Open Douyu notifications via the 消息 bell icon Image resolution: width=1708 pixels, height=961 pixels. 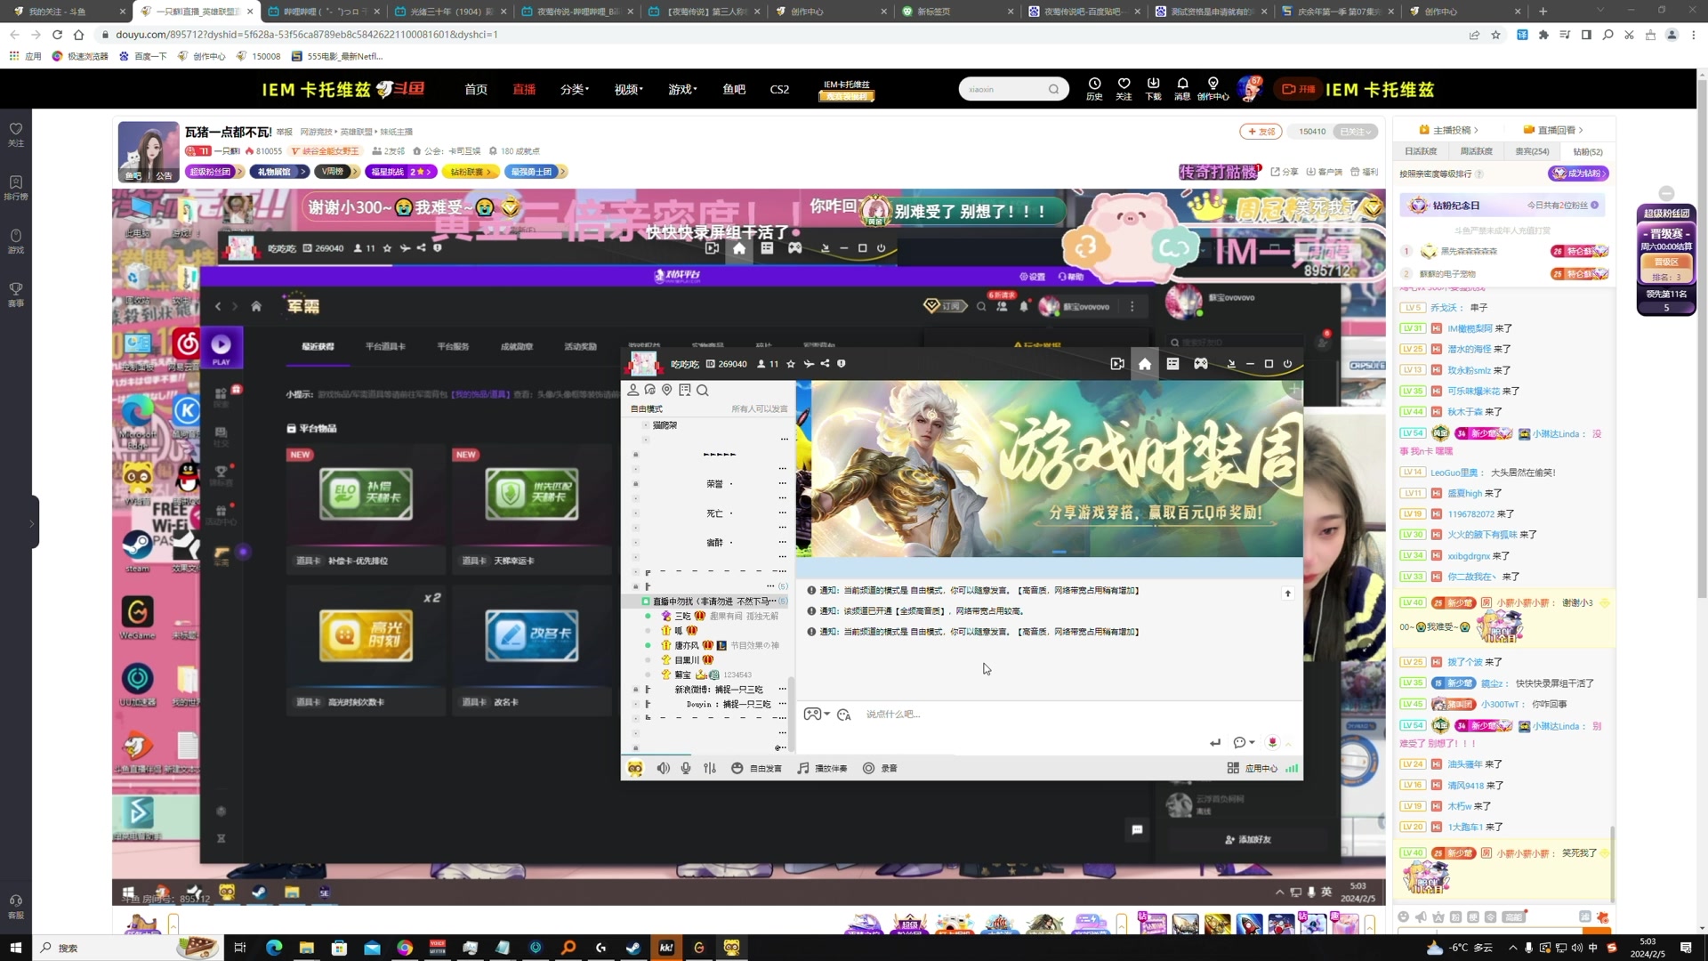(1183, 89)
